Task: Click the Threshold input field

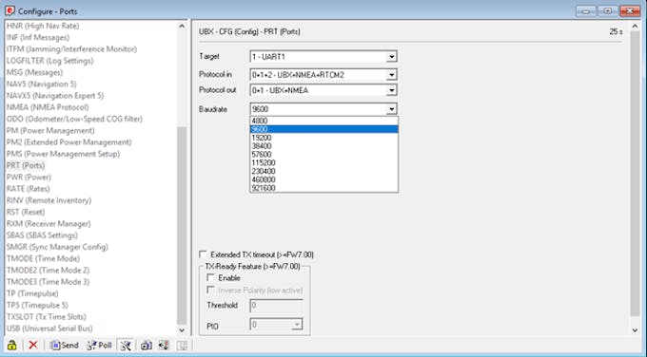Action: (x=276, y=306)
